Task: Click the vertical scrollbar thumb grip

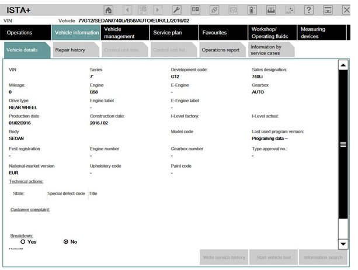Action: [x=343, y=144]
